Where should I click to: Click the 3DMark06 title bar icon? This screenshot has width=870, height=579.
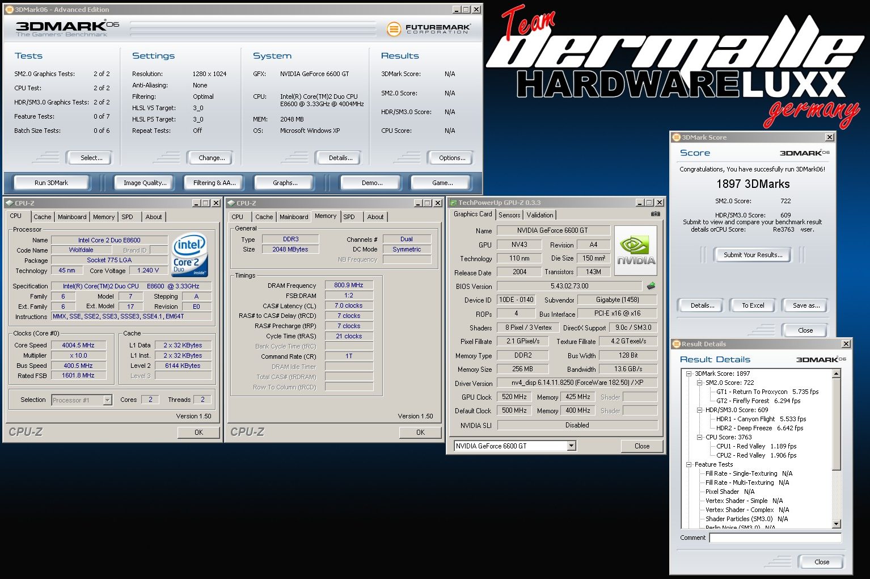tap(9, 10)
